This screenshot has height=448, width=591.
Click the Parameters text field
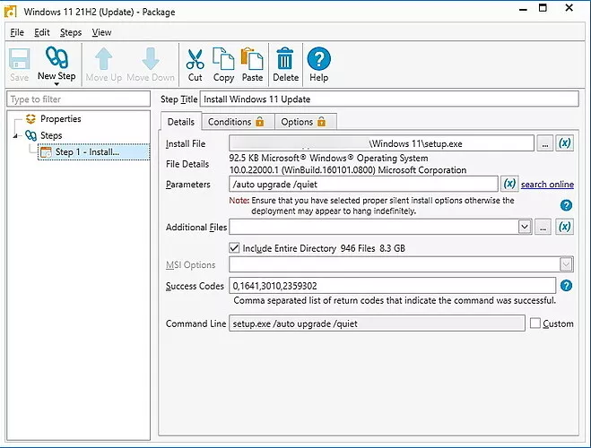pyautogui.click(x=363, y=184)
